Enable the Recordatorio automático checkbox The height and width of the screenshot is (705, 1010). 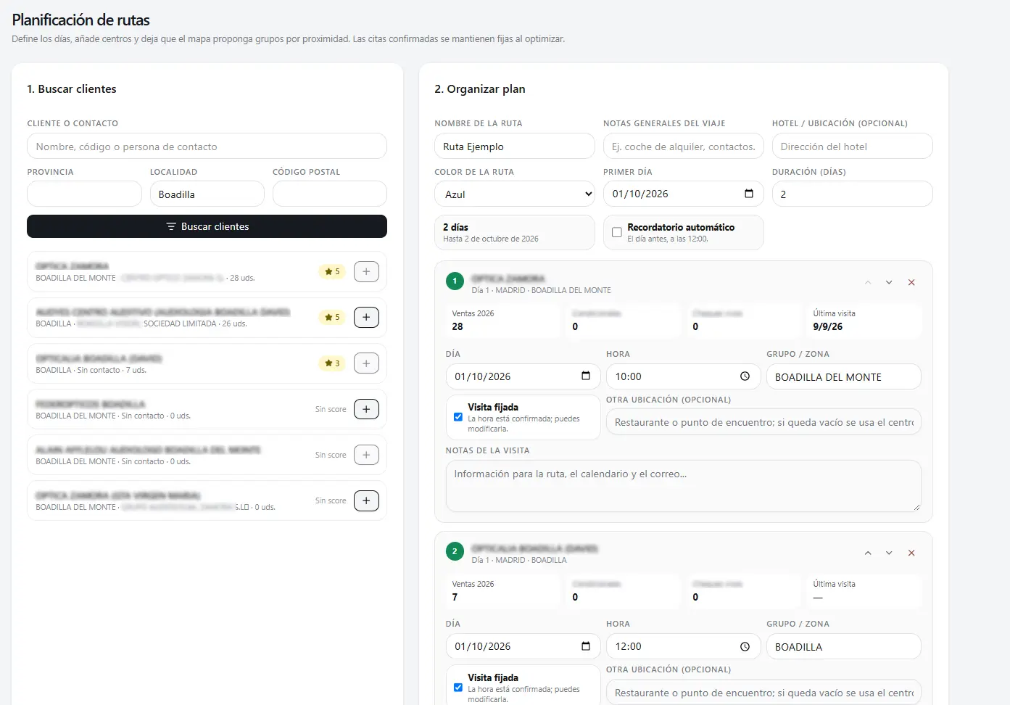click(617, 232)
